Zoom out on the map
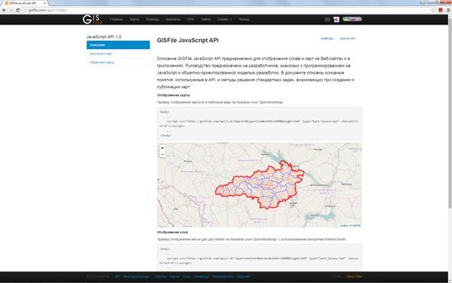Image resolution: width=452 pixels, height=283 pixels. (x=162, y=155)
